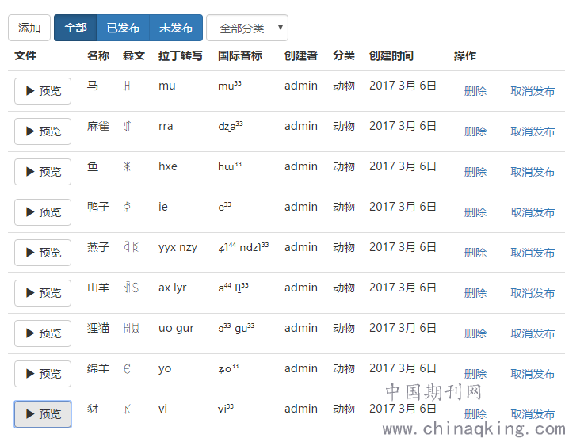565x438 pixels.
Task: Play preview for the 山羊 row
Action: pos(43,293)
